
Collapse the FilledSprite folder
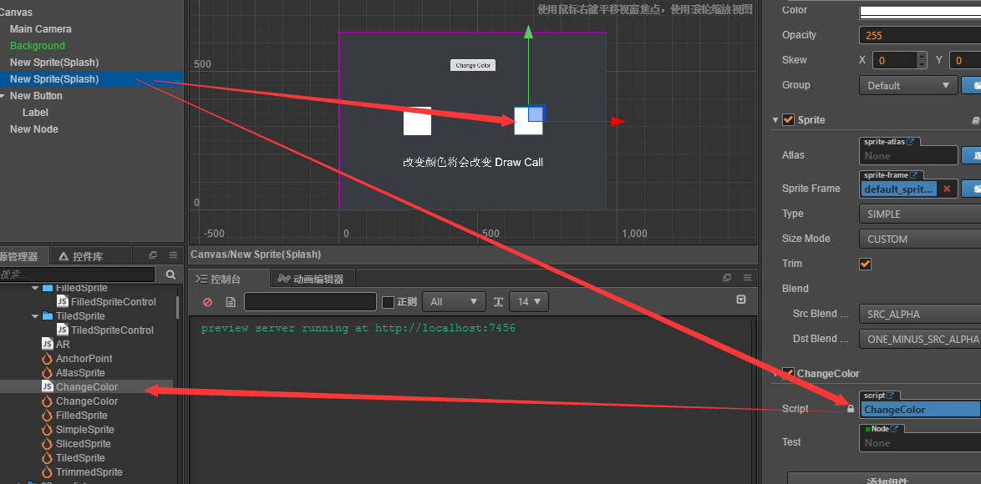point(35,289)
